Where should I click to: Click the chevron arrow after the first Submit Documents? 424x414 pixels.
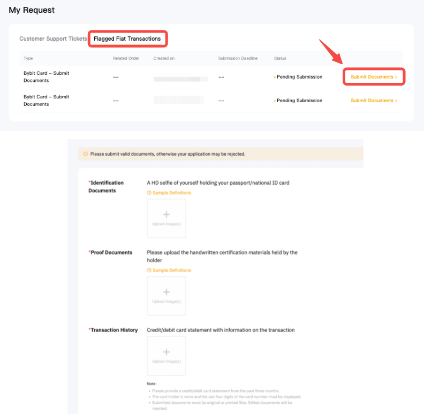point(396,77)
